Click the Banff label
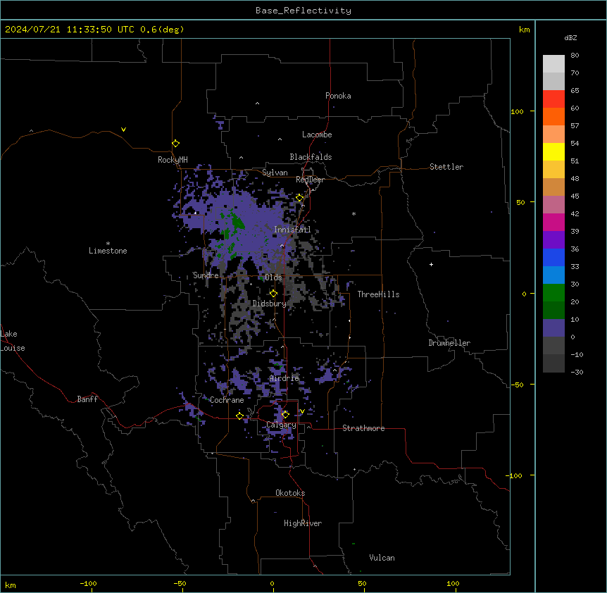 pyautogui.click(x=87, y=399)
